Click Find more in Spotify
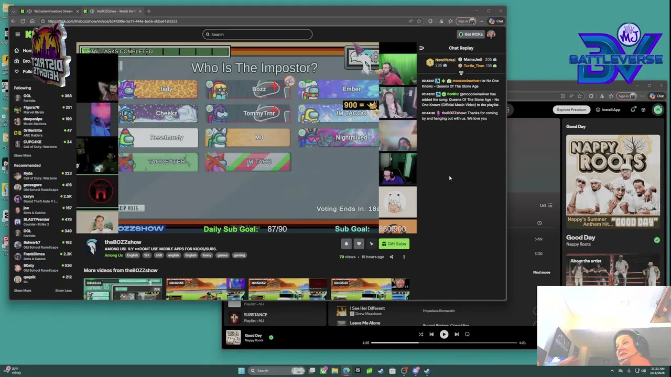The image size is (671, 377). tap(542, 273)
